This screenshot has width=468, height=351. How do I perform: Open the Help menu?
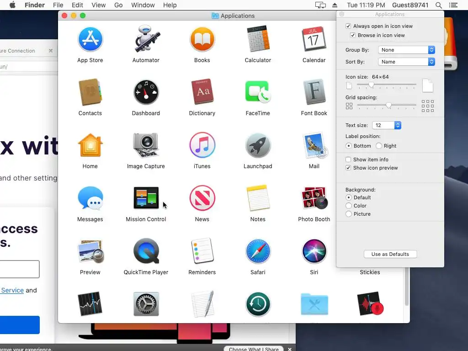tap(170, 5)
